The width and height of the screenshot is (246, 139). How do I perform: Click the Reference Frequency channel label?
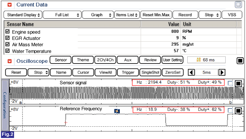(x=81, y=109)
